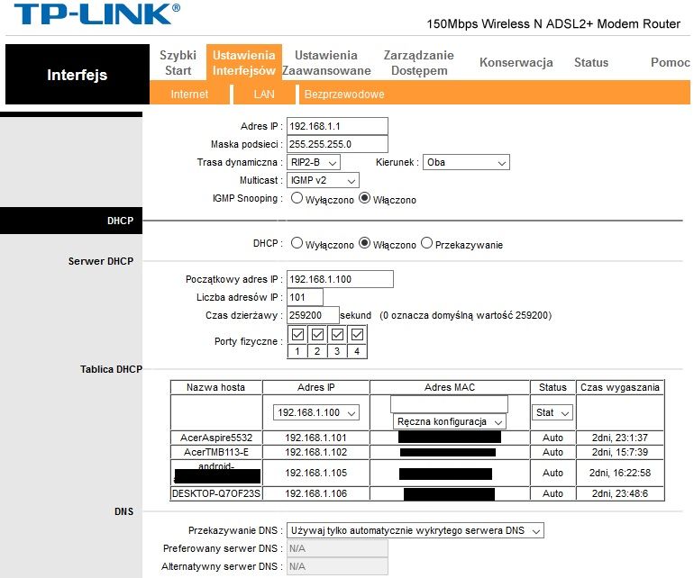This screenshot has width=694, height=578.
Task: Click IP address 192.168.1.106
Action: [x=316, y=493]
